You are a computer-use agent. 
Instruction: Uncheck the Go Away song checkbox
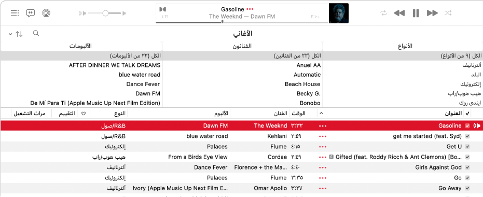(x=467, y=188)
